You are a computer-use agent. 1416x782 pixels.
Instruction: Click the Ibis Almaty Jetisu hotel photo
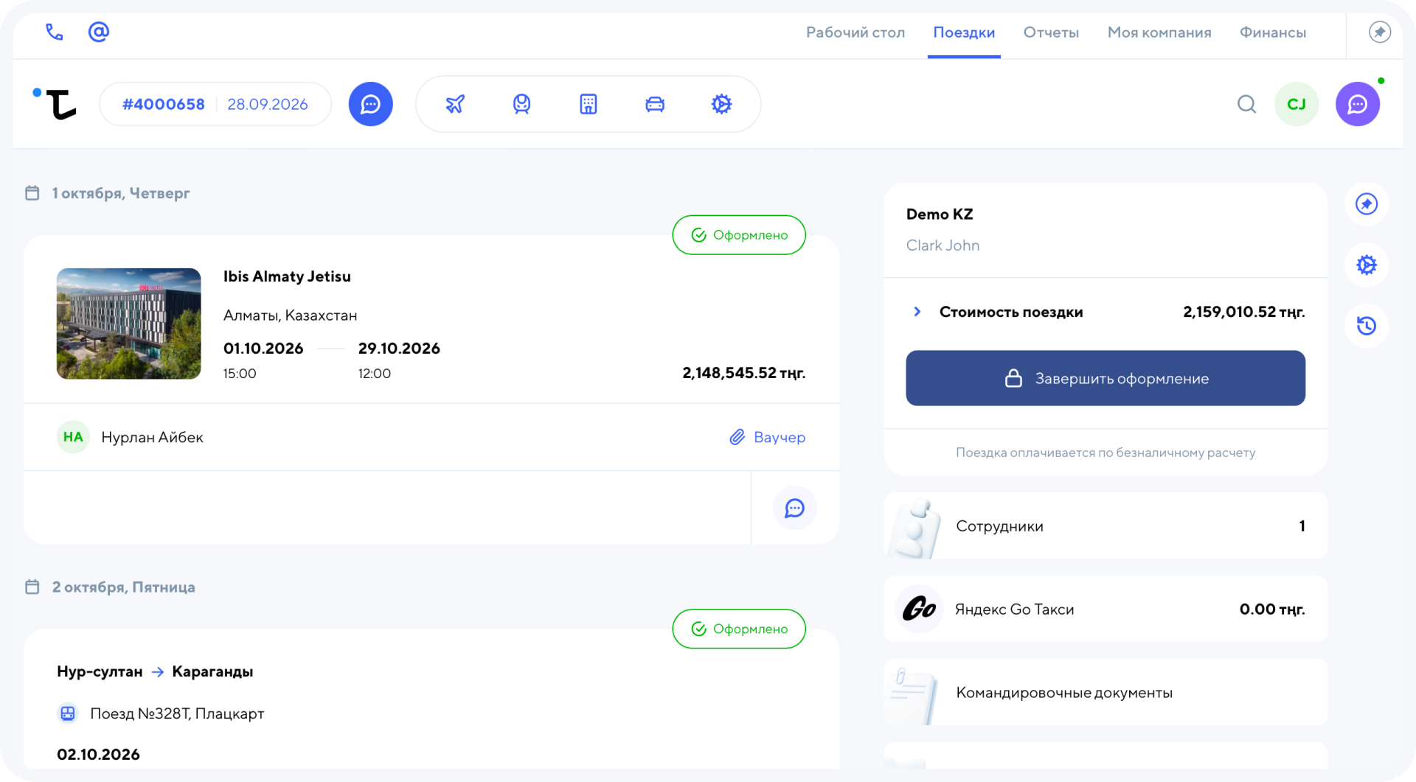coord(128,324)
